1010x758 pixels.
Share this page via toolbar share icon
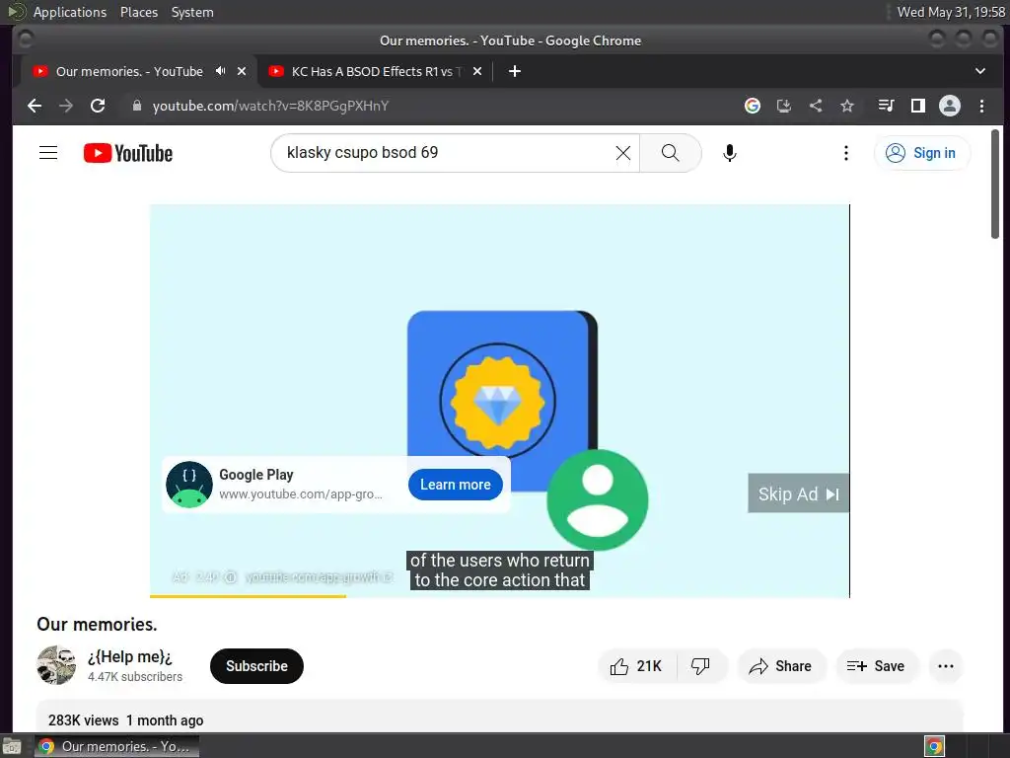pos(816,106)
